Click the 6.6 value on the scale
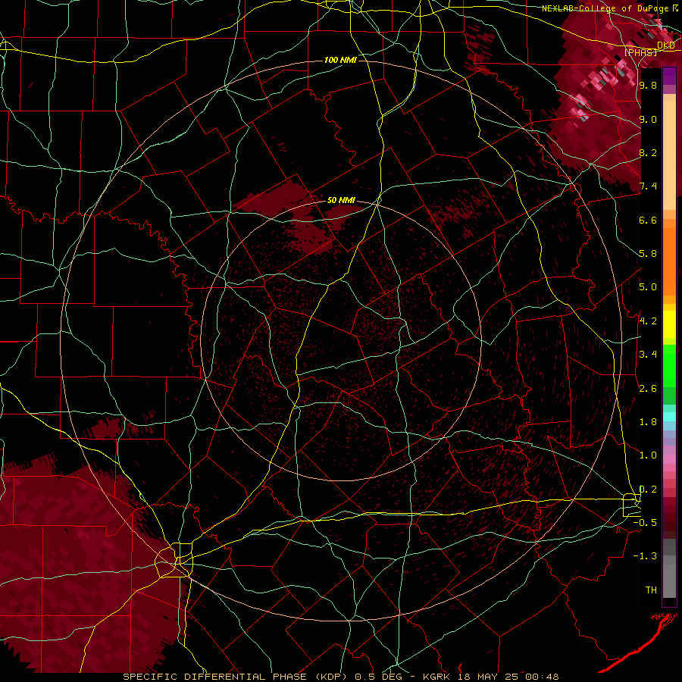This screenshot has height=682, width=682. pos(648,220)
